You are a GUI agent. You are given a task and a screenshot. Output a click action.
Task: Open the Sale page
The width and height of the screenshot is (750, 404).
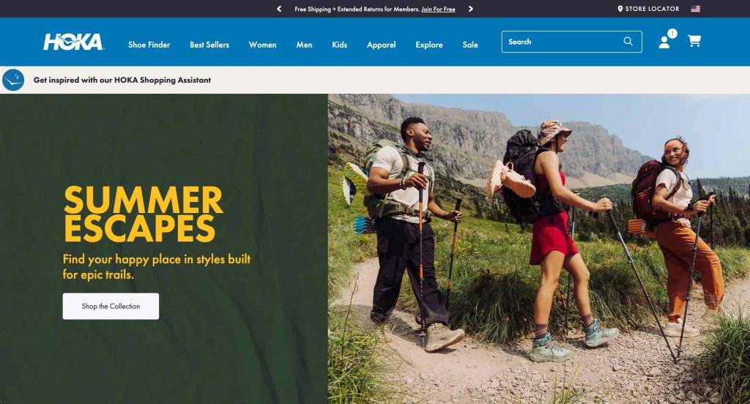[470, 45]
